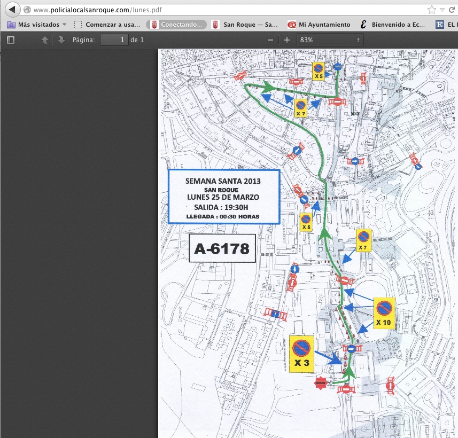Reload the page using refresh icon
The height and width of the screenshot is (438, 458).
coord(451,10)
